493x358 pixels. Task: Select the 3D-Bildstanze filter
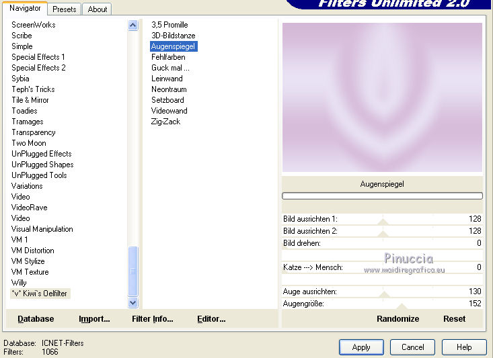(174, 36)
